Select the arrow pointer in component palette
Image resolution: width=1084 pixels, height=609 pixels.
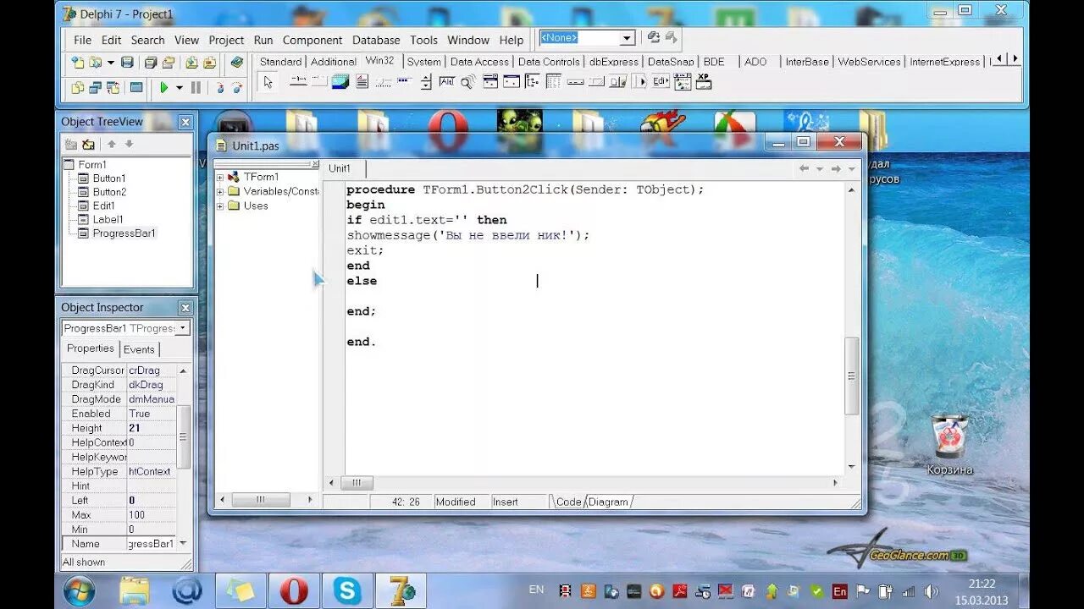point(268,82)
